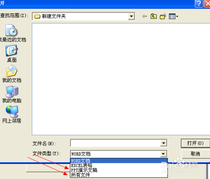
Task: Choose PPT演示文稿 file type
Action: (119, 170)
